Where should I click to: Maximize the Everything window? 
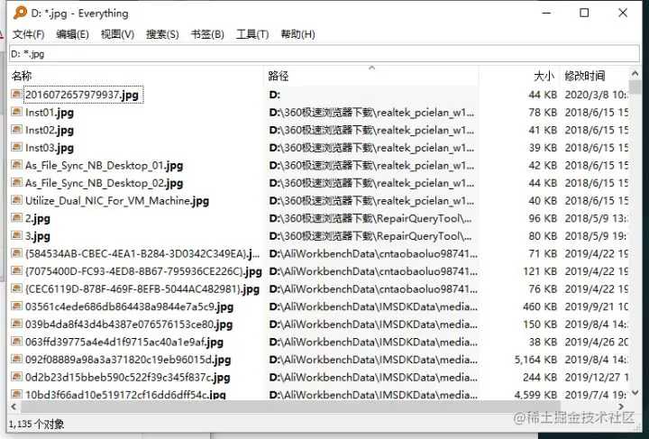[584, 13]
